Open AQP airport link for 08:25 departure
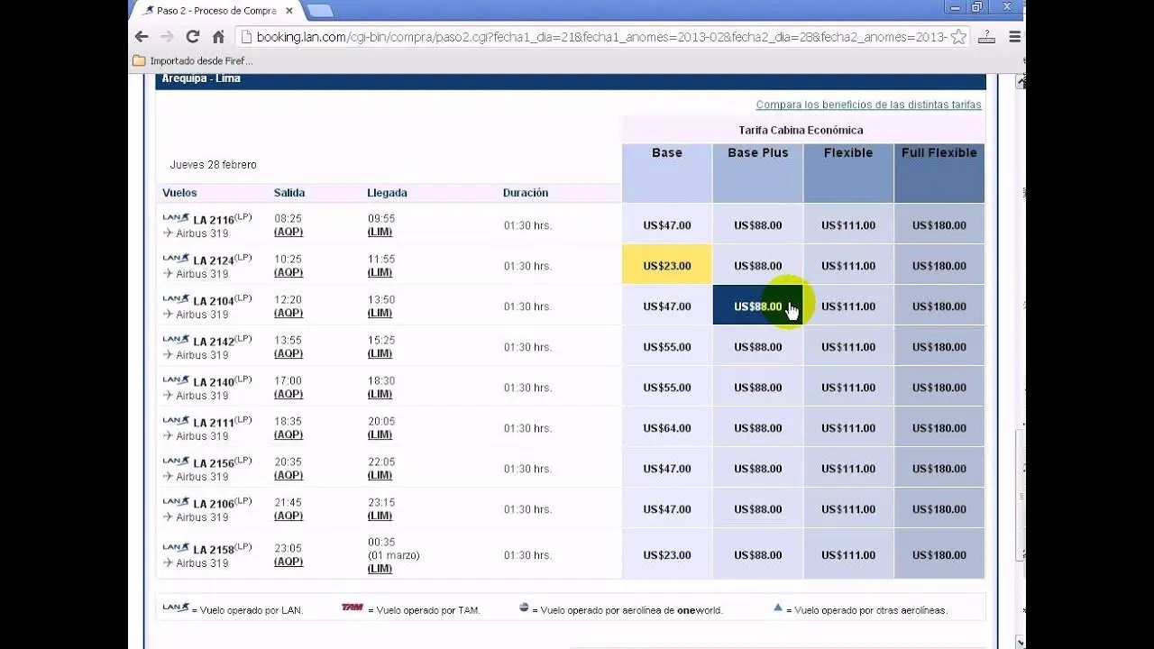 click(x=288, y=232)
